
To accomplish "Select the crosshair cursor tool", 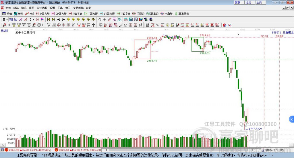I will tap(105, 19).
